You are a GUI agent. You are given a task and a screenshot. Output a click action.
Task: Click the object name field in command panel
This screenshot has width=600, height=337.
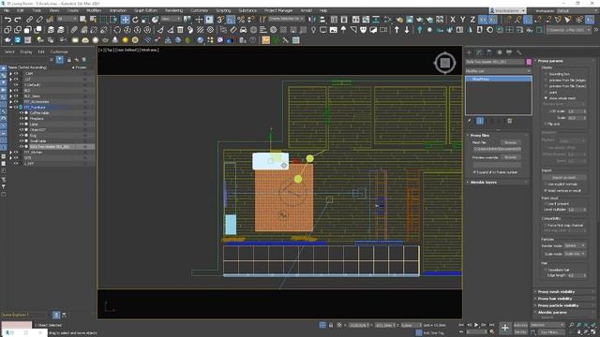point(495,62)
